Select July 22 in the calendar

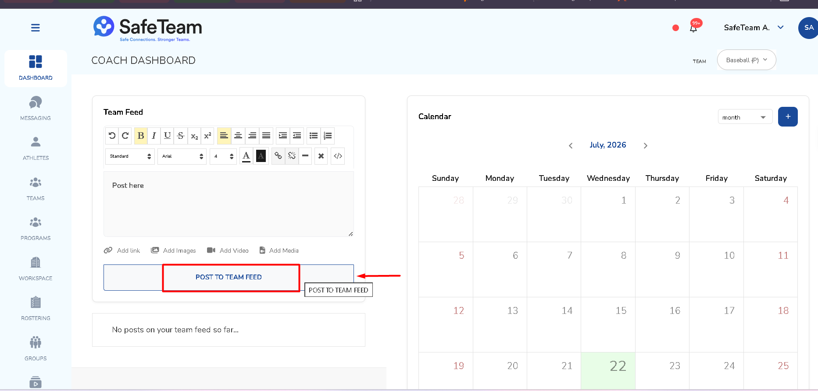pyautogui.click(x=608, y=370)
